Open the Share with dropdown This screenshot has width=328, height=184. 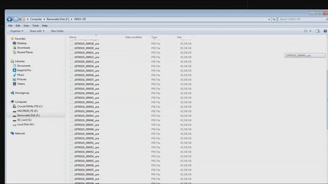click(x=37, y=31)
